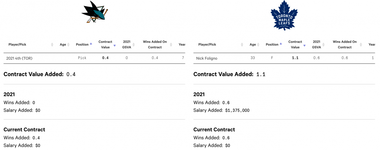Viewport: 380px width, 150px height.
Task: Sort Maple Leafs table by Player/Pick arrows
Action: point(242,45)
